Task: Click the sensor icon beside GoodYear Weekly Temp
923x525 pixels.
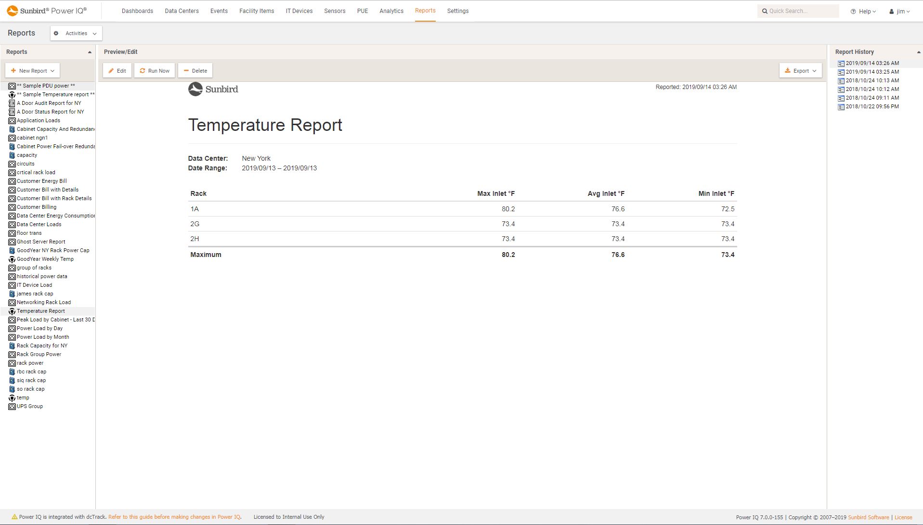Action: coord(13,259)
